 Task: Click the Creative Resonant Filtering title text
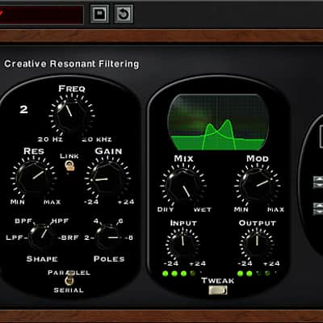point(72,64)
